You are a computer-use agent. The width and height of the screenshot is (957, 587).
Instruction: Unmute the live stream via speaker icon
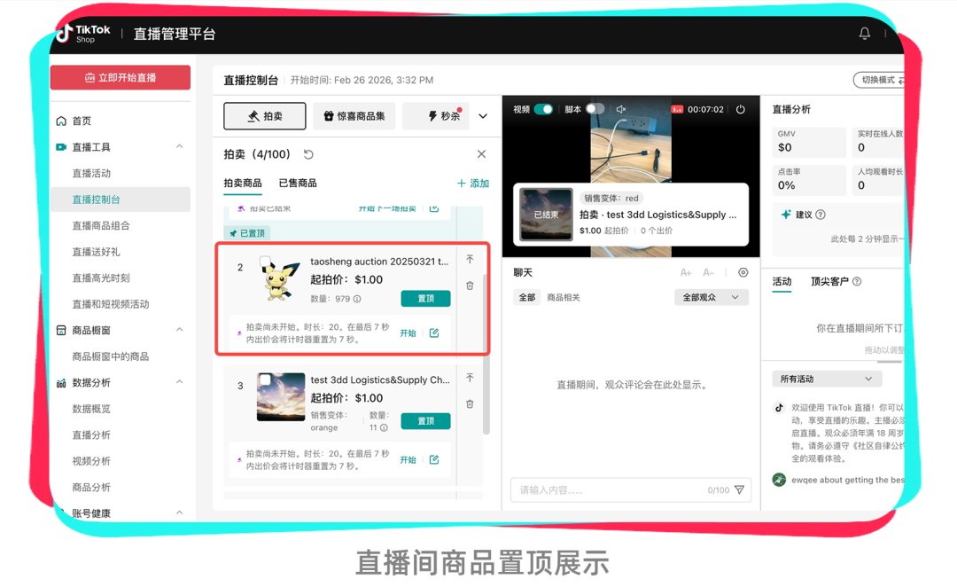coord(621,109)
